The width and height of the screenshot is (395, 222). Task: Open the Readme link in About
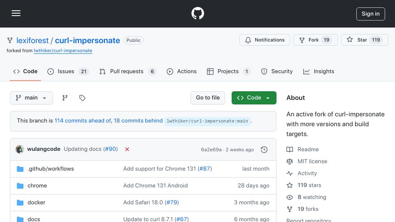click(308, 150)
